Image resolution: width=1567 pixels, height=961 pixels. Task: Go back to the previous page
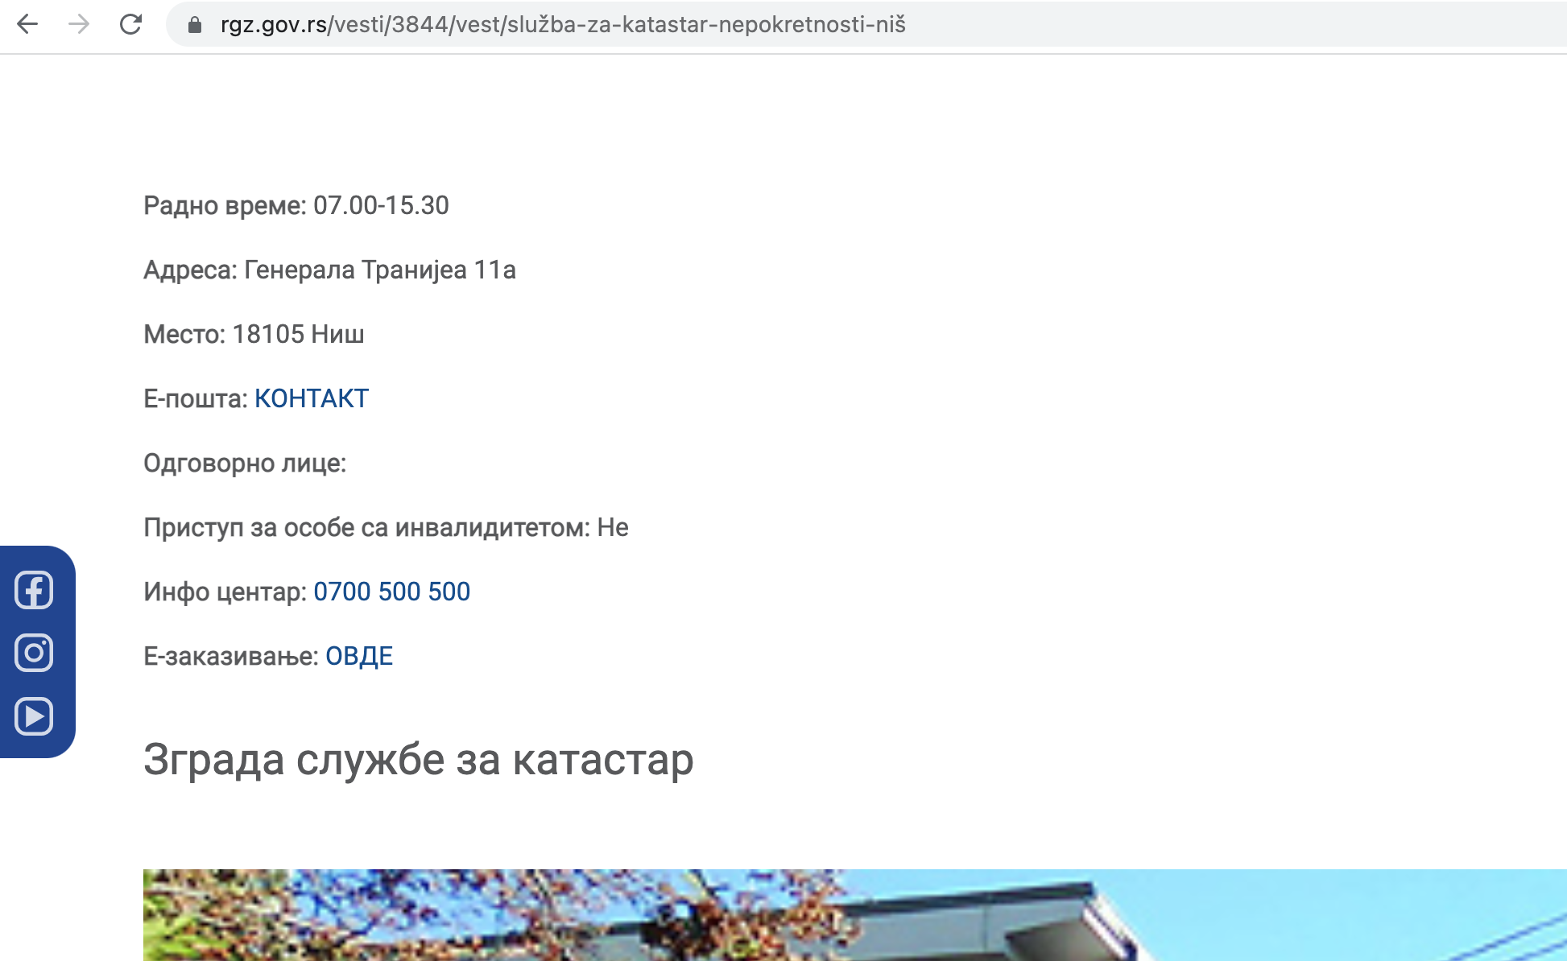[x=29, y=24]
